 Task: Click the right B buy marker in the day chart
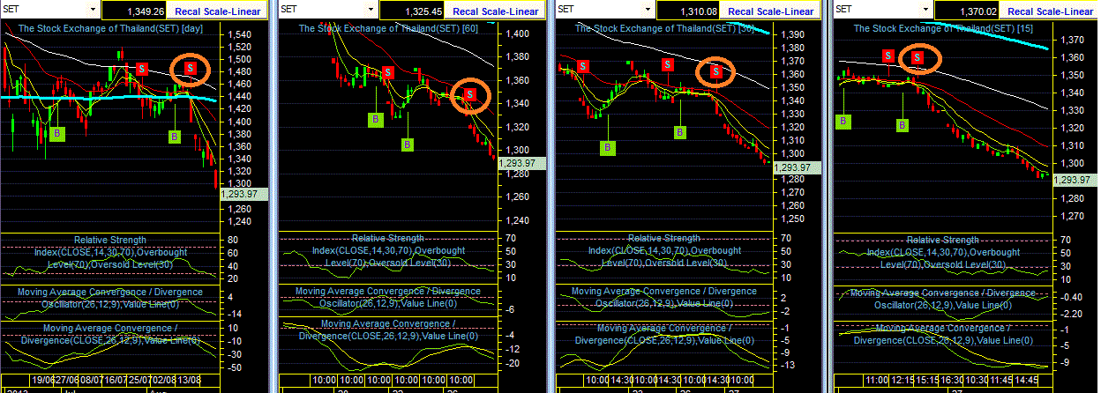[175, 136]
